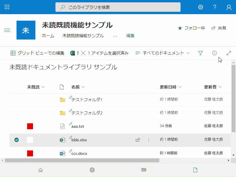The image size is (236, 177).
Task: Open the news icon in bottom bar
Action: point(144,170)
